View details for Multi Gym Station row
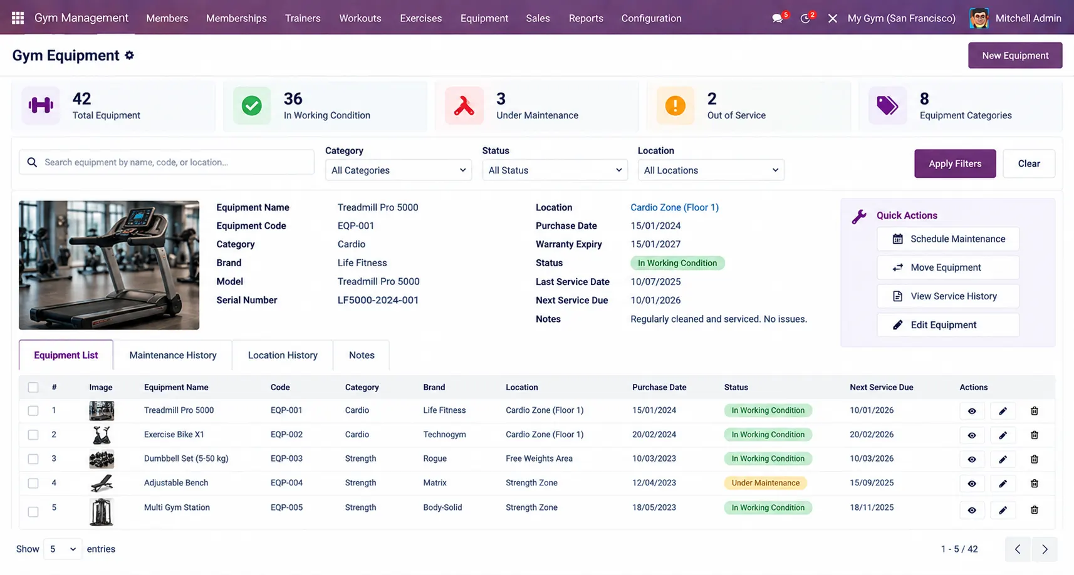The width and height of the screenshot is (1074, 575). pos(972,510)
